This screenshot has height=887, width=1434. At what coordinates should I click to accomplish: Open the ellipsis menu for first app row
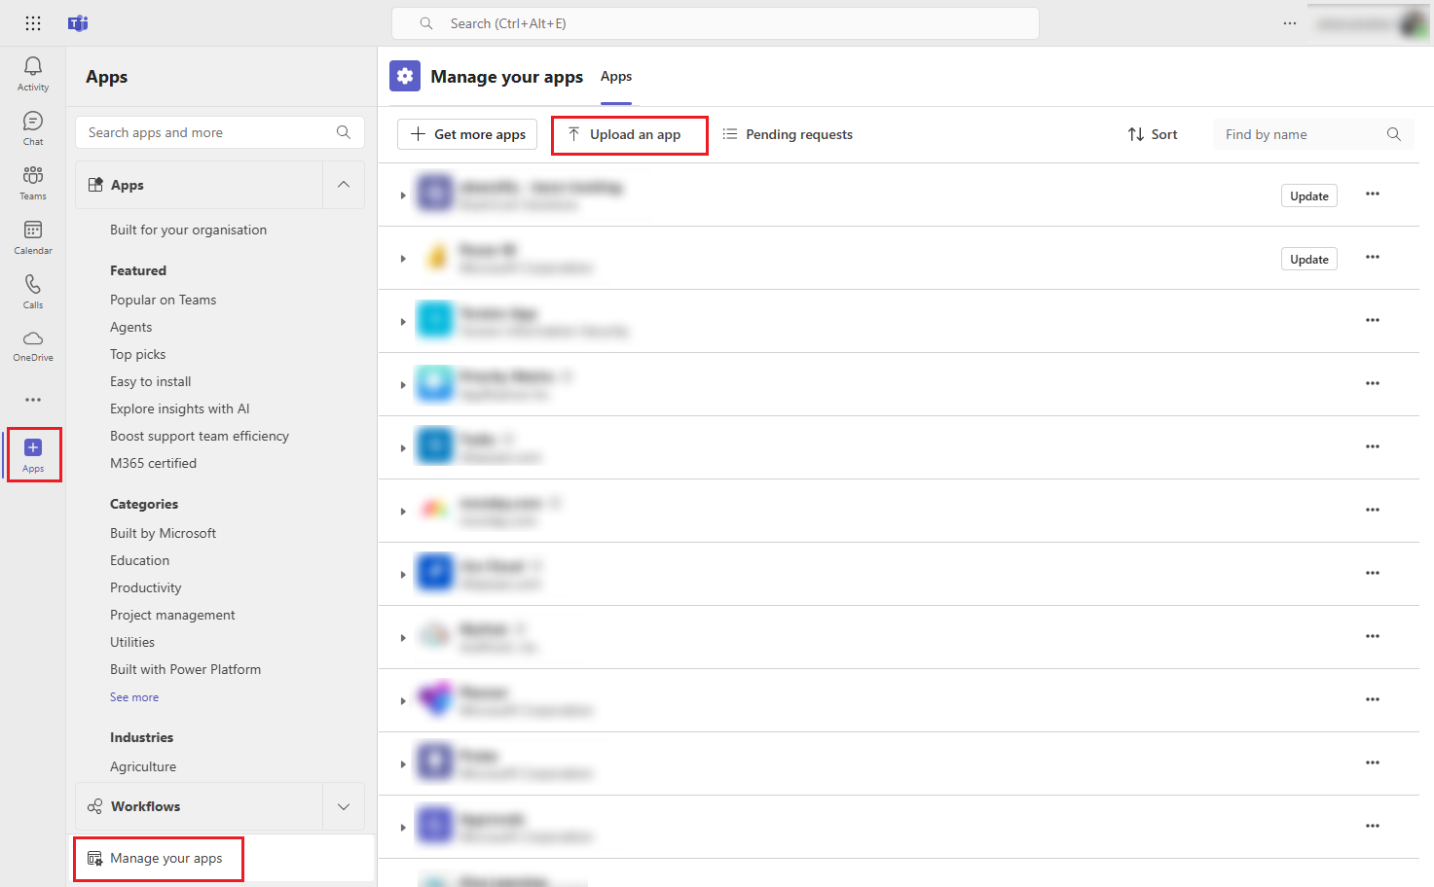coord(1373,194)
